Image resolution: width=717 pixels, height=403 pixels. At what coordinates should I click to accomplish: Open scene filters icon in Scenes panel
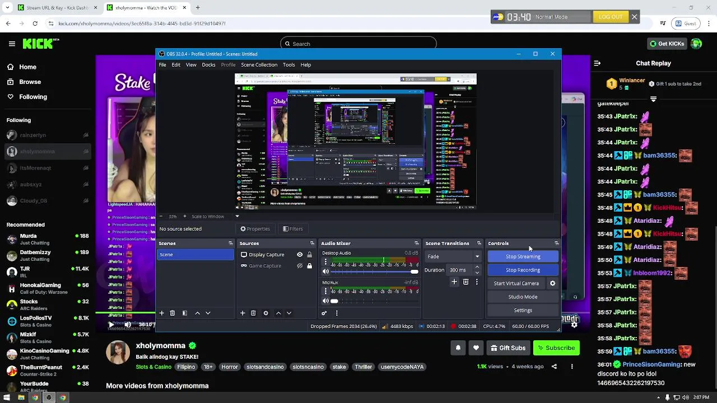tap(185, 313)
